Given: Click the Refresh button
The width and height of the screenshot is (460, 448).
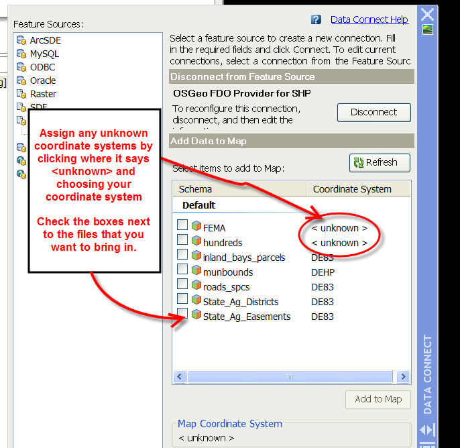Looking at the screenshot, I should tap(380, 162).
